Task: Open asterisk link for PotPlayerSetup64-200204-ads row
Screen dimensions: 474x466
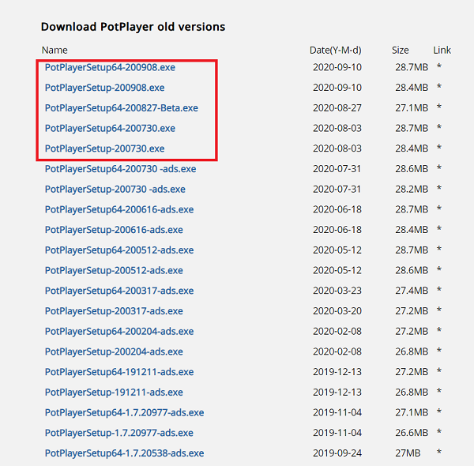Action: (439, 330)
